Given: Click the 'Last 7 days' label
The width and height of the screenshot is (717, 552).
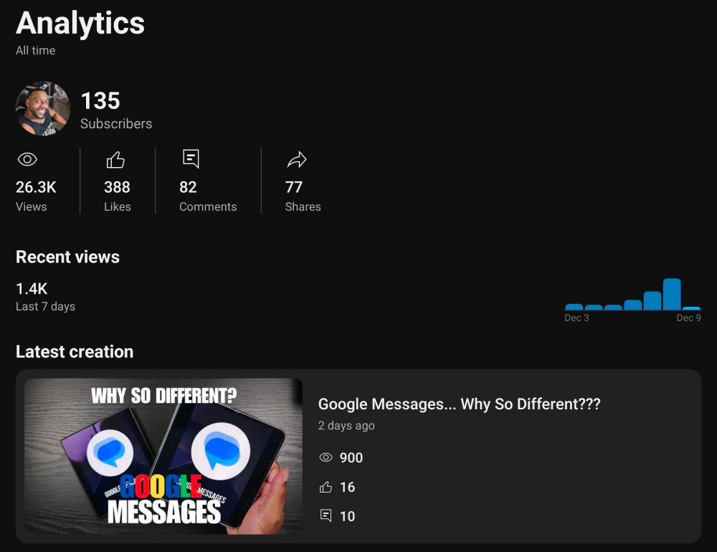Looking at the screenshot, I should coord(45,306).
